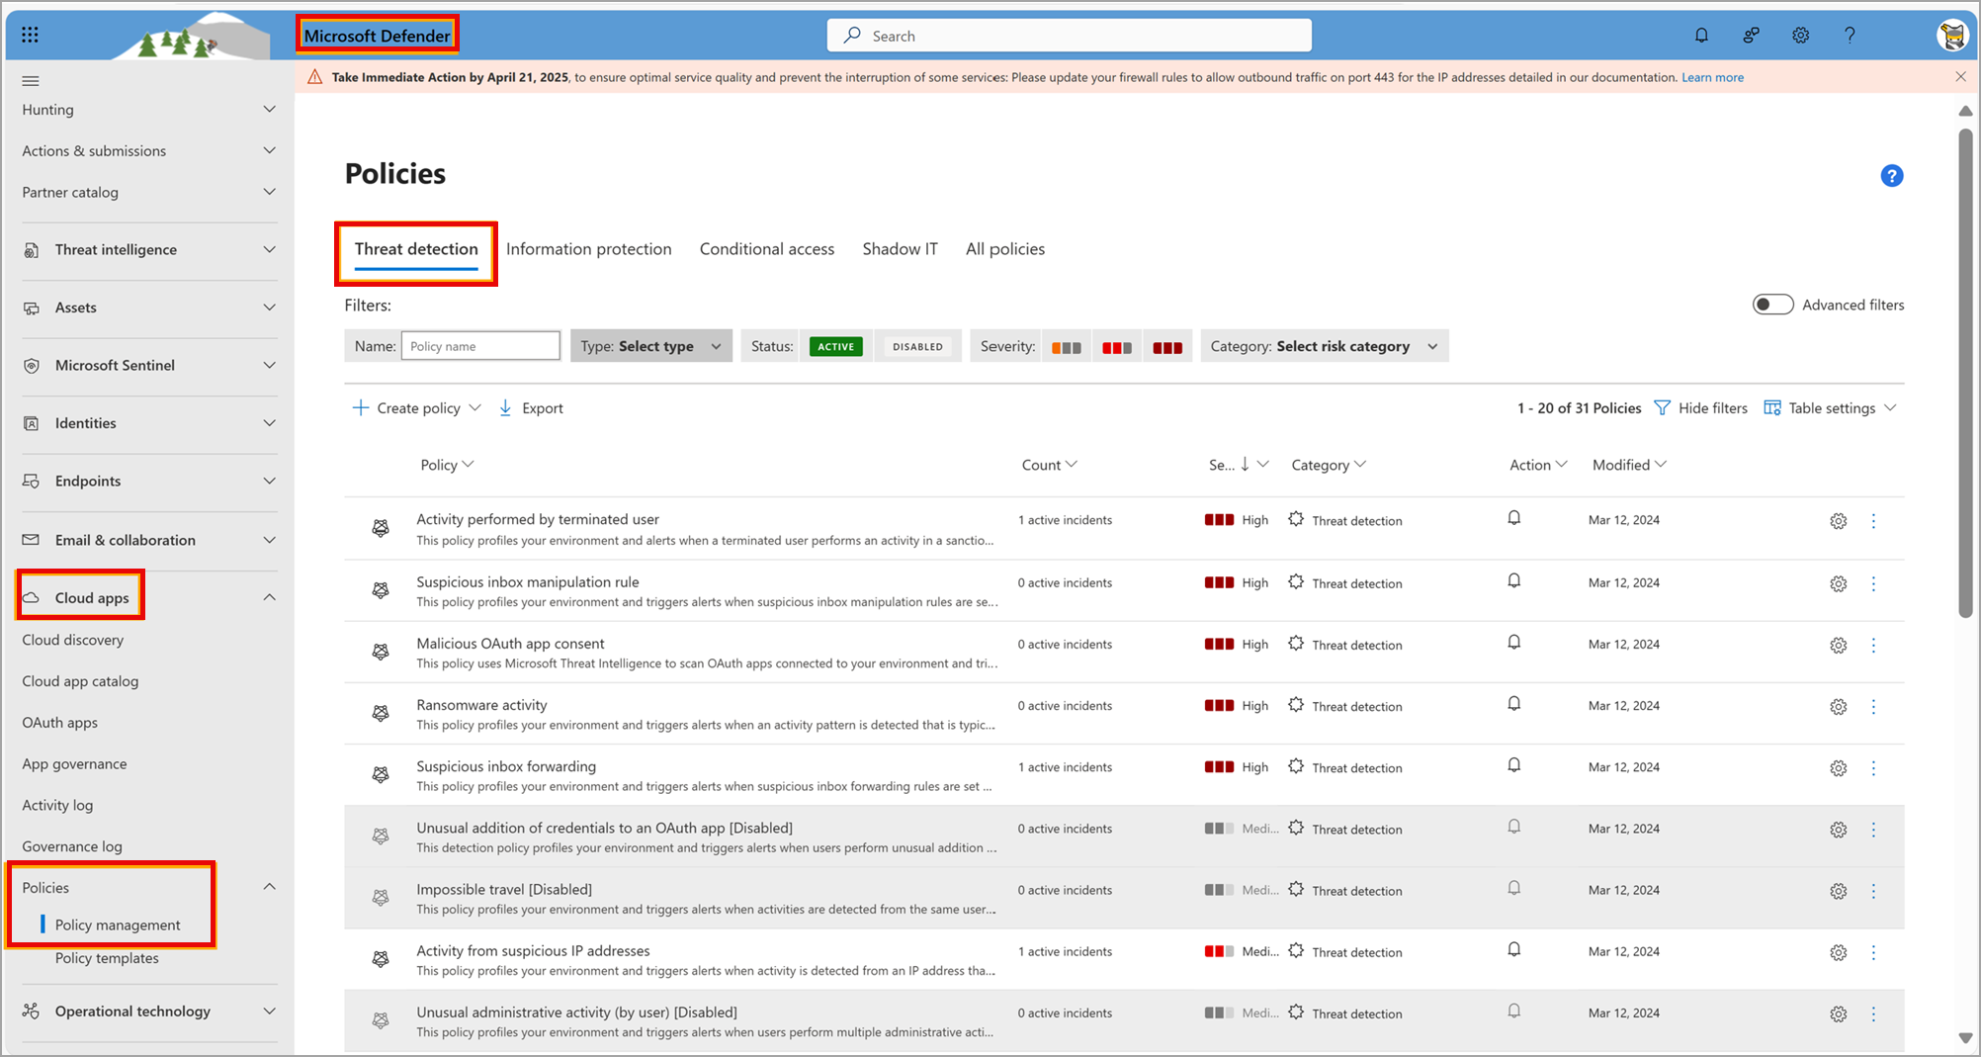
Task: Switch to the Shadow IT tab
Action: click(900, 249)
